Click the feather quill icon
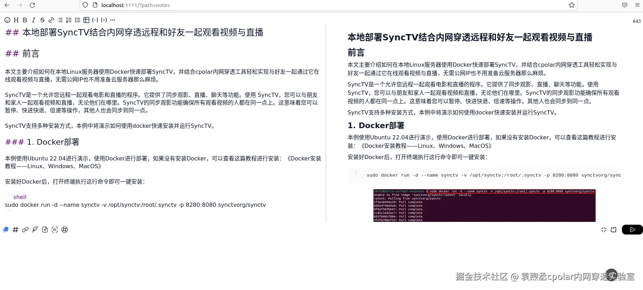Image resolution: width=643 pixels, height=290 pixels. pos(35,230)
